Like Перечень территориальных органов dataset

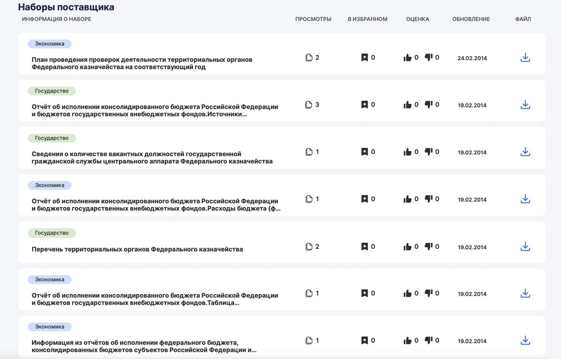click(x=408, y=247)
